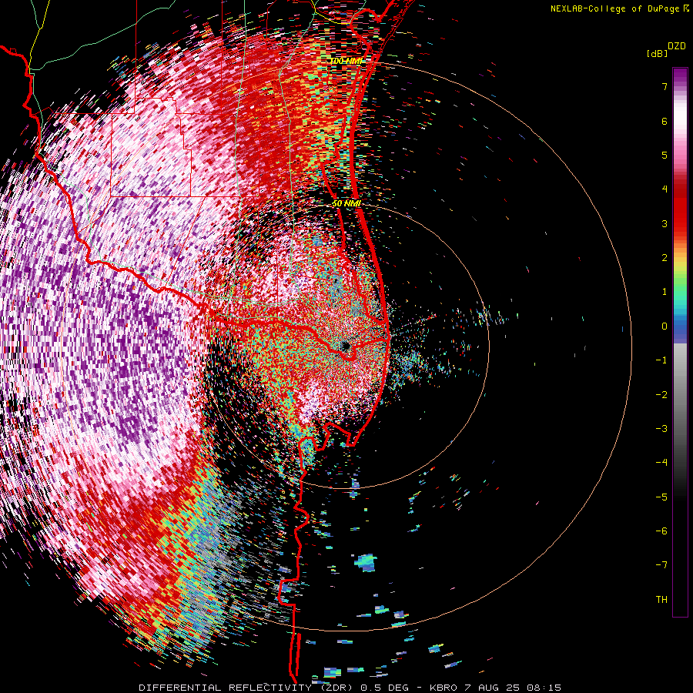Click the "2" value on color scale
693x693 pixels.
[665, 258]
